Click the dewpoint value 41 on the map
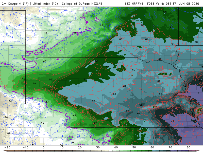 pos(45,33)
